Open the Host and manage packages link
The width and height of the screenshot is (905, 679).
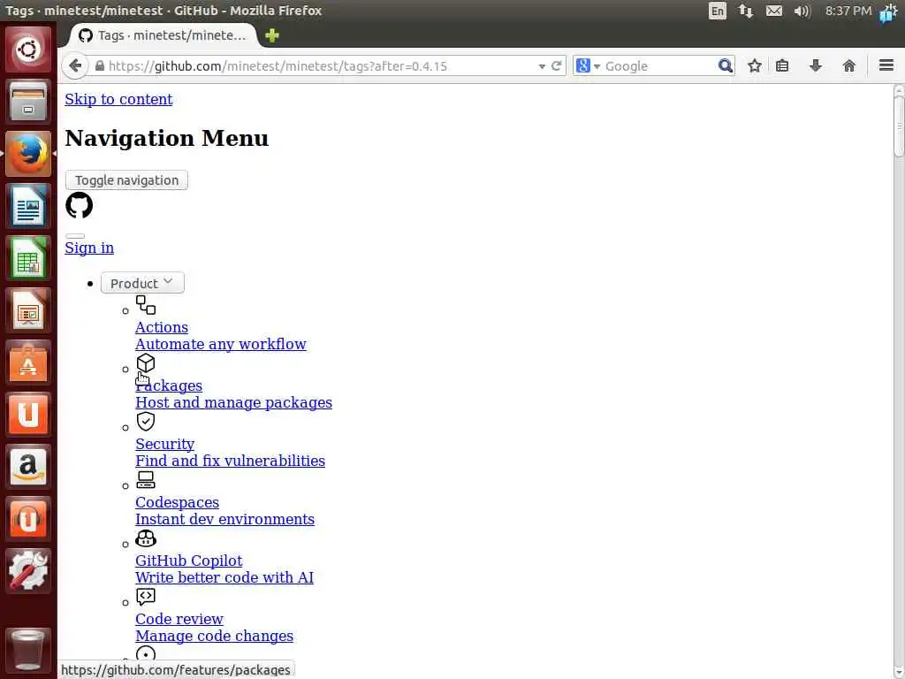[x=233, y=402]
